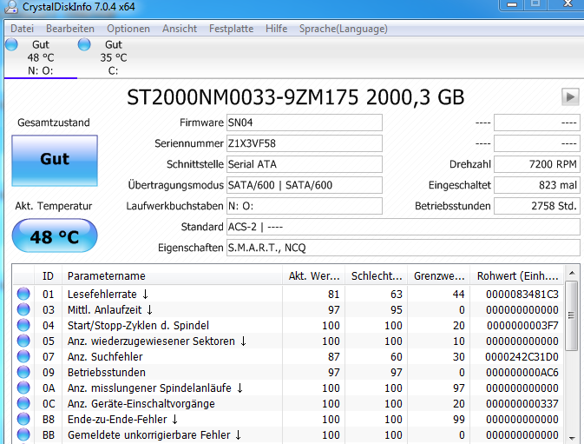Select the Anz. Suchfehler parameter name
Viewport: 584px width, 444px height.
point(105,357)
